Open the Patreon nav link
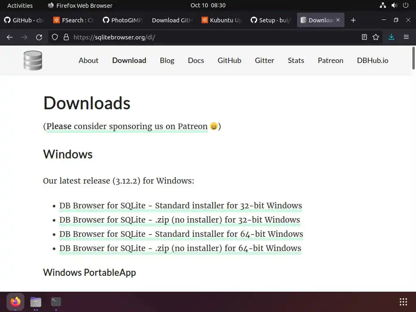 (331, 61)
